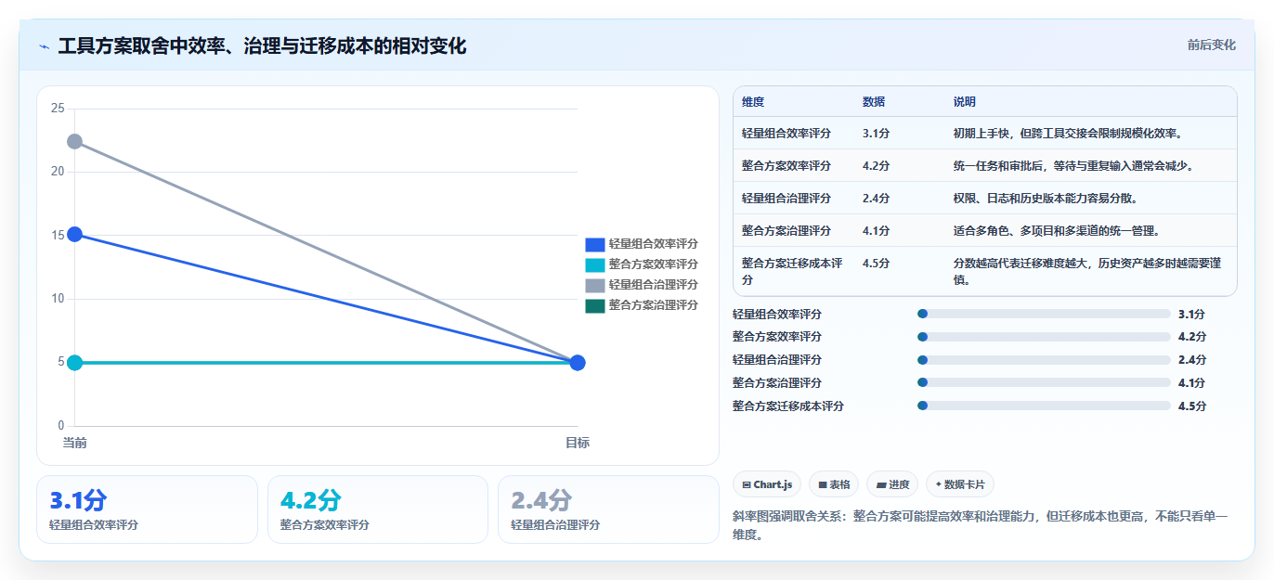Click progress bar for 轻量组合效率评分
This screenshot has height=580, width=1274.
[1044, 314]
